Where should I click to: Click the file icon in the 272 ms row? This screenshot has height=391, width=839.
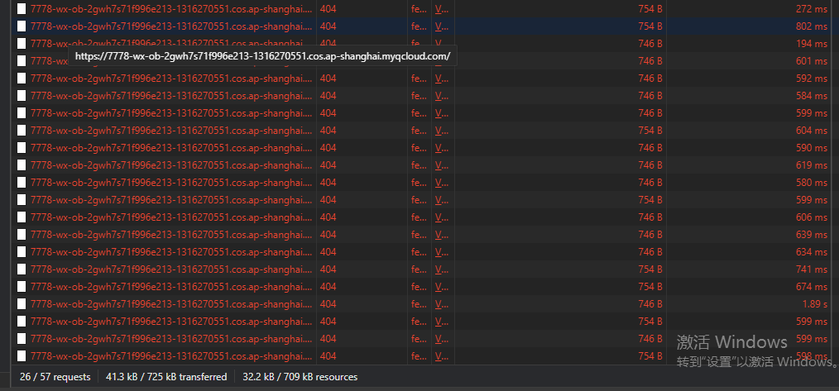pos(22,9)
